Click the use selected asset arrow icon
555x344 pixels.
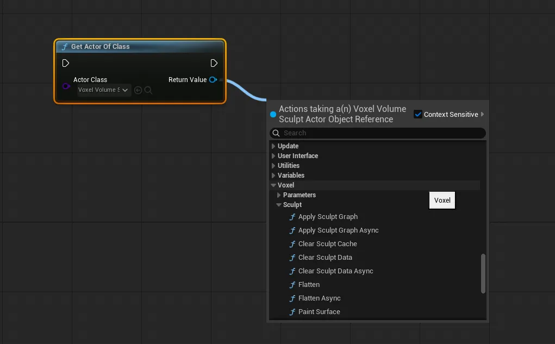point(138,90)
